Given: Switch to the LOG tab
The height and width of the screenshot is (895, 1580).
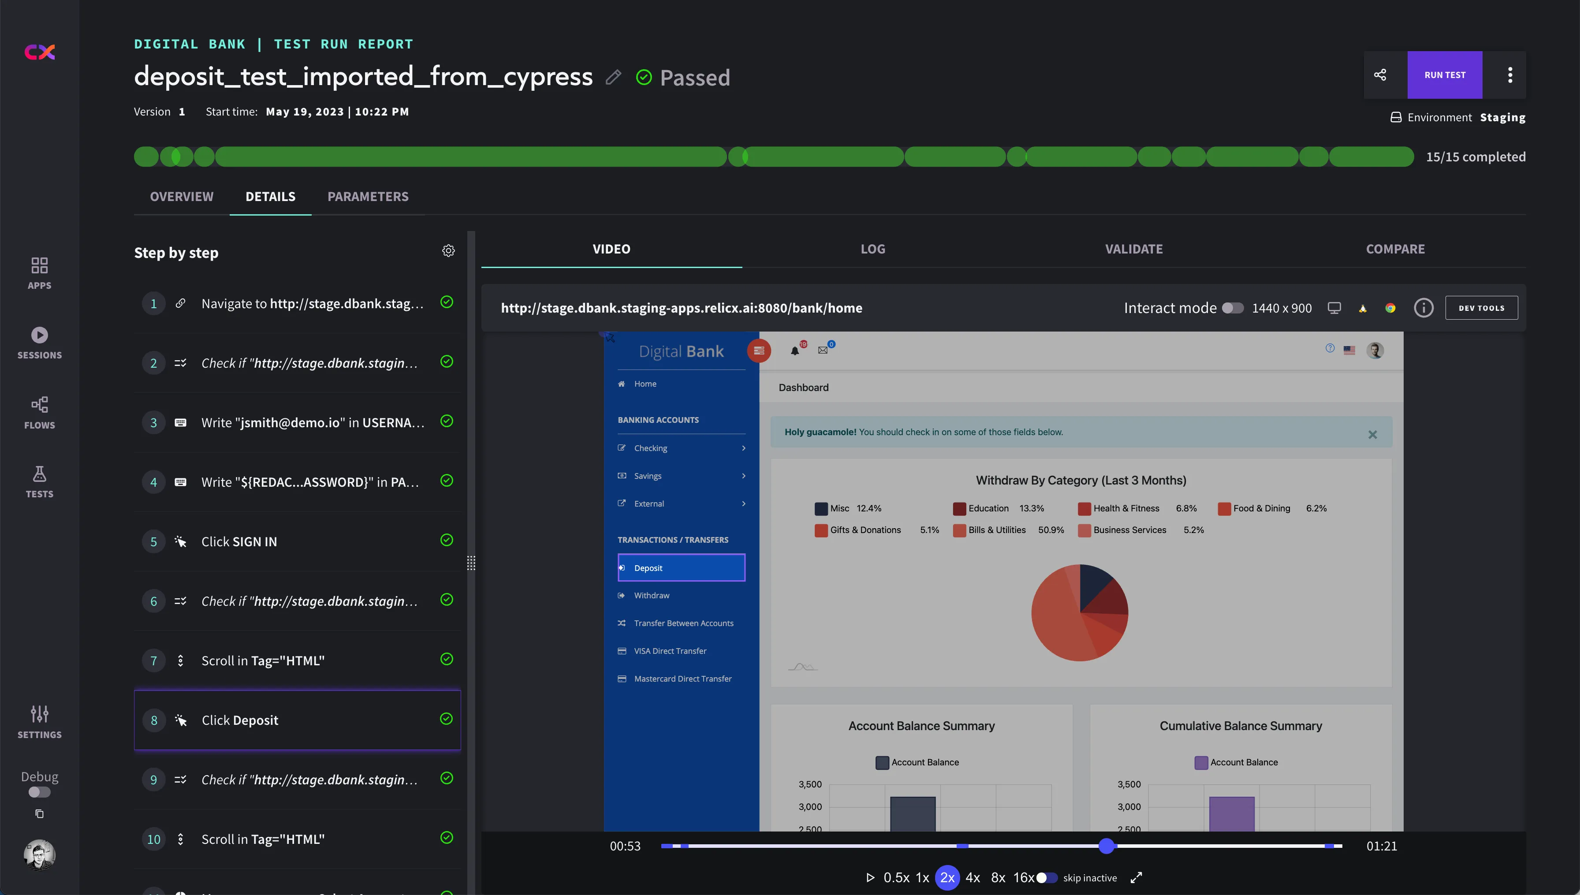Looking at the screenshot, I should [872, 249].
